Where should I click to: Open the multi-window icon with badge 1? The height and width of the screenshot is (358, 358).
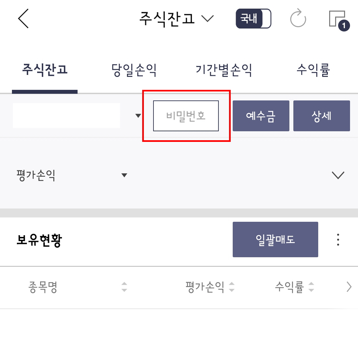point(339,21)
